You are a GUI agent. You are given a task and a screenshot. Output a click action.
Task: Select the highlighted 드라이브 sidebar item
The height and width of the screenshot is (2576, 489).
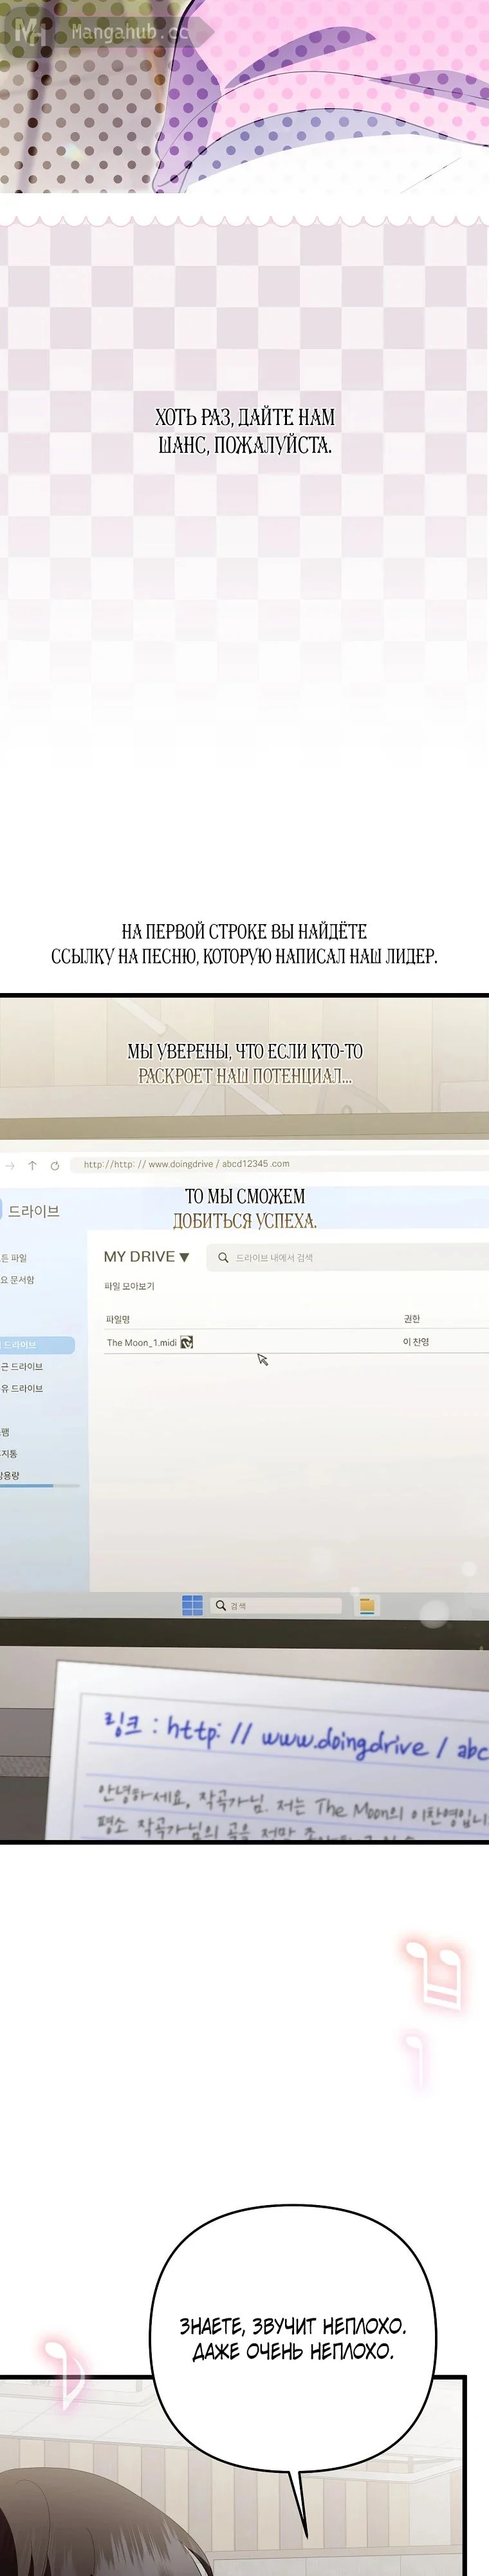[30, 1345]
